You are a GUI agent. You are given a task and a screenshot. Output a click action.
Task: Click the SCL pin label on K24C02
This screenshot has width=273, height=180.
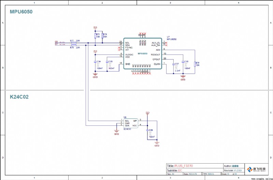pos(127,121)
